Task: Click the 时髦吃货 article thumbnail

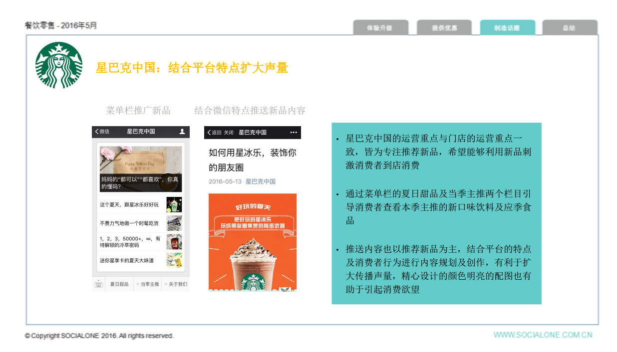Action: [174, 223]
